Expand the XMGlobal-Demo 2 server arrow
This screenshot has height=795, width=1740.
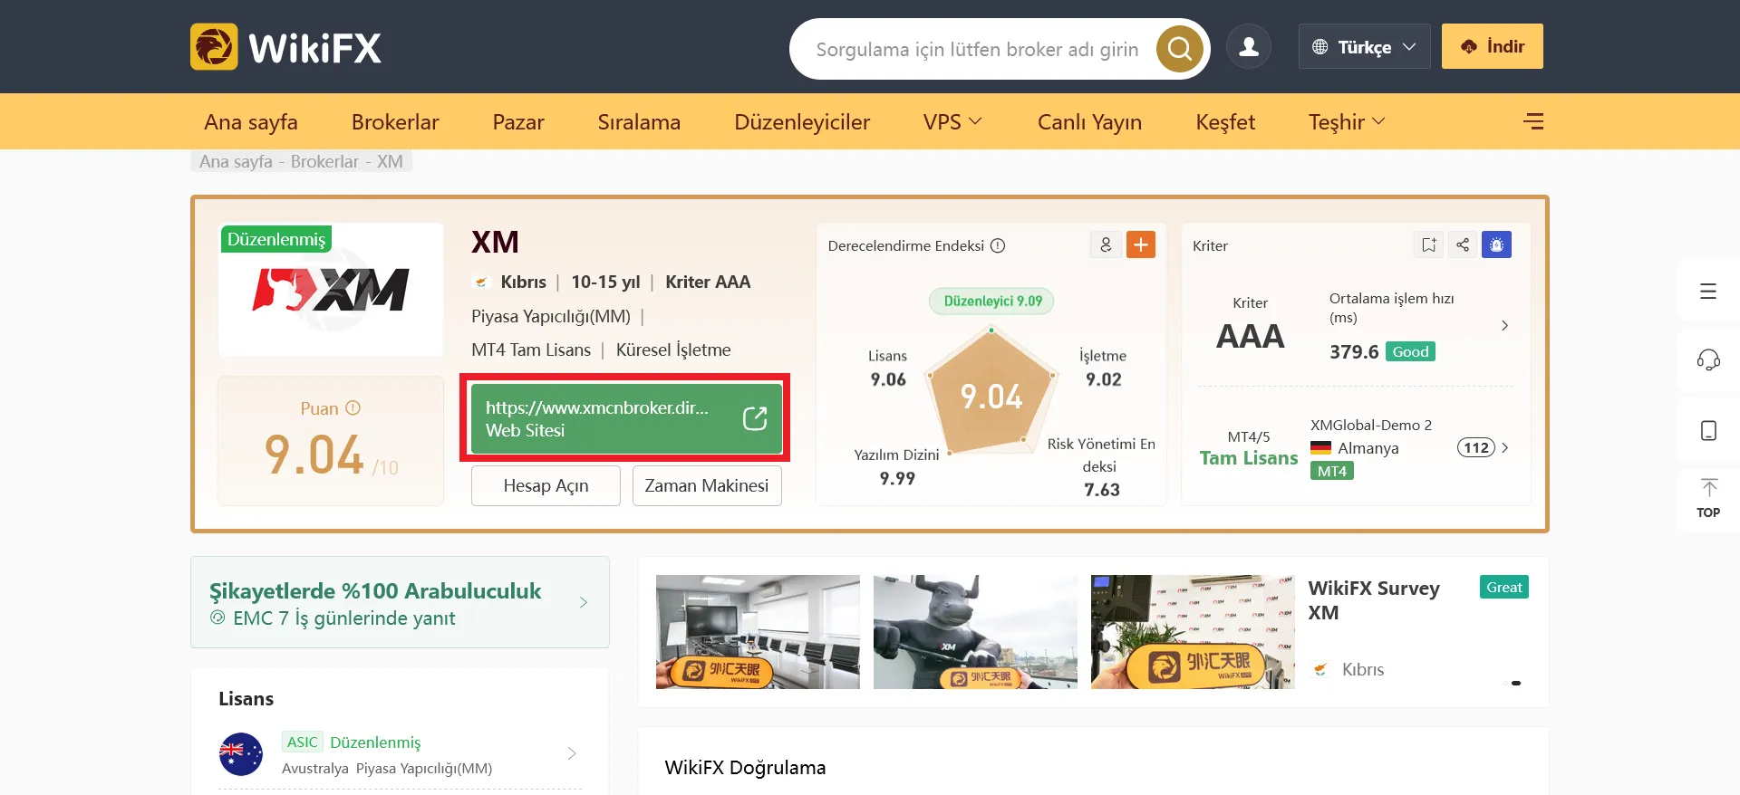coord(1505,447)
